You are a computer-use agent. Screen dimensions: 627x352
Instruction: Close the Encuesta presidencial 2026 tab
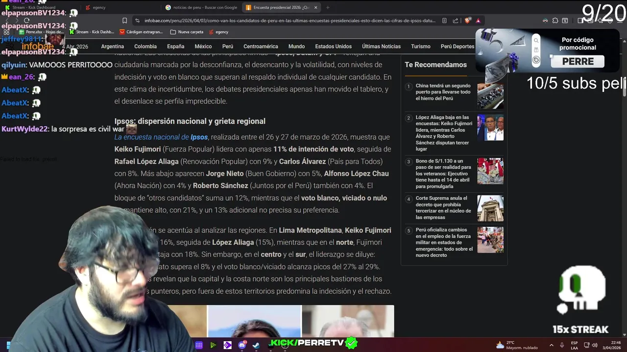coord(316,7)
